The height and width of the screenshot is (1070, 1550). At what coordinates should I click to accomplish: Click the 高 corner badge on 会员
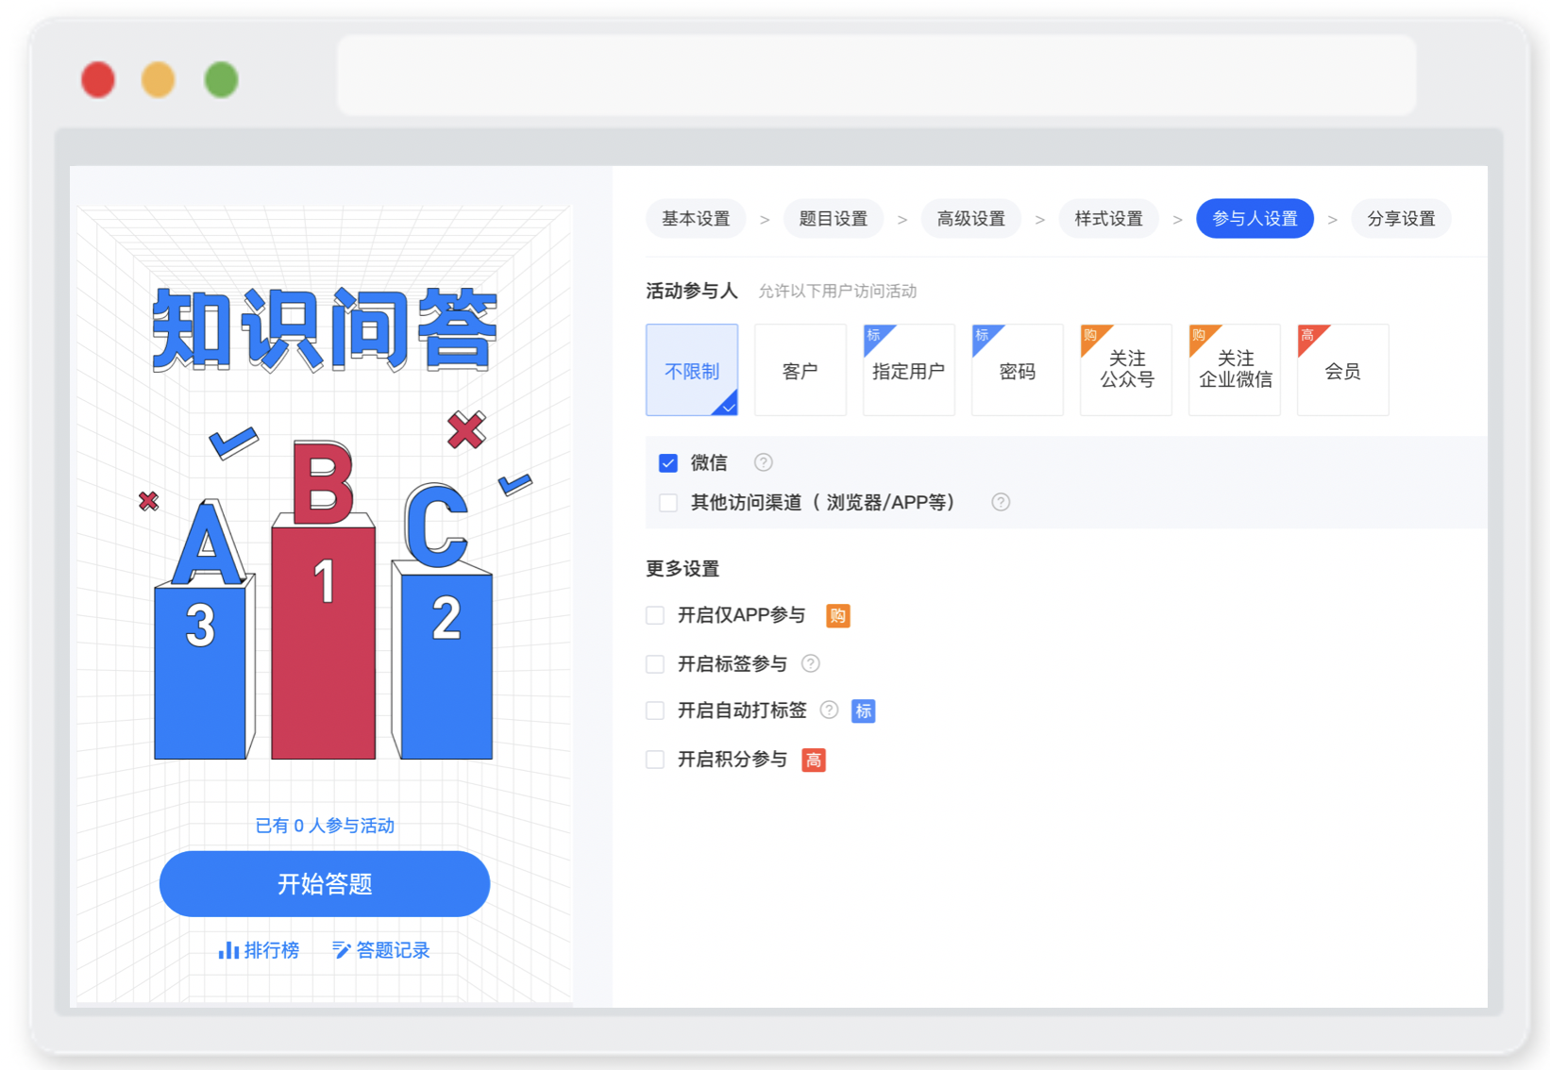pyautogui.click(x=1308, y=336)
